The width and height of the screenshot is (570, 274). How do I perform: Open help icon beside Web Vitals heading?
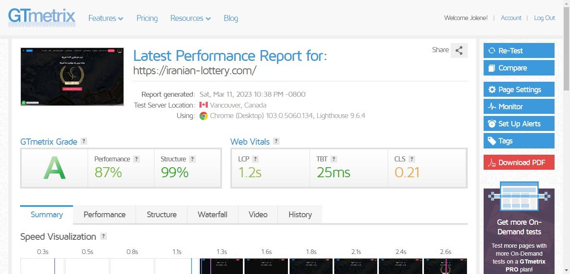click(276, 141)
